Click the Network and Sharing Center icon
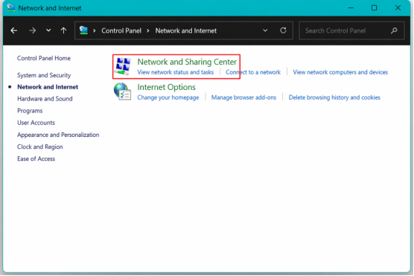This screenshot has height=276, width=414. pyautogui.click(x=123, y=66)
